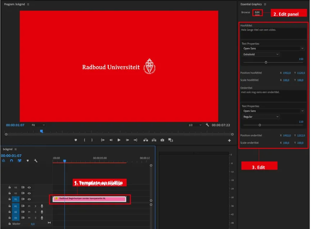Open the Fit zoom level dropdown
The image size is (313, 229).
coord(38,125)
